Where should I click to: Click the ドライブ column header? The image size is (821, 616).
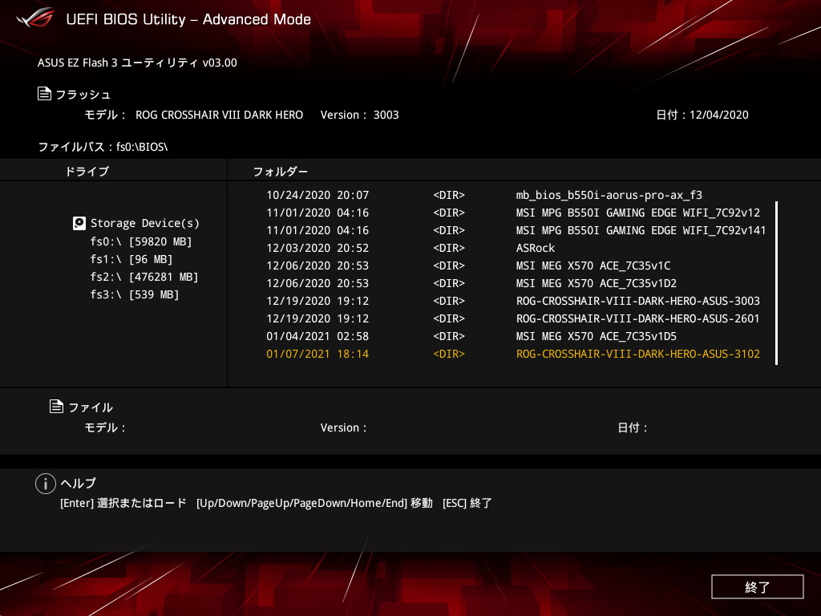[x=87, y=172]
